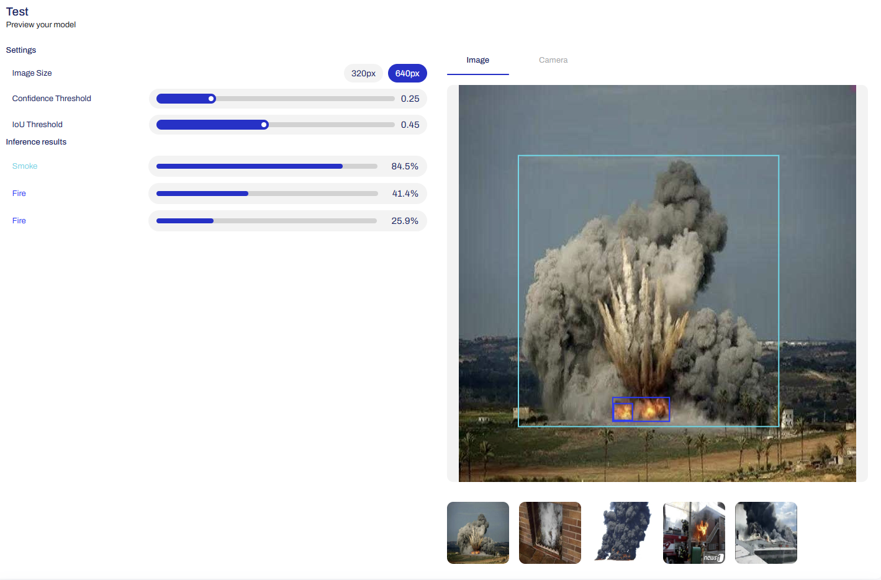Viewport: 881px width, 580px height.
Task: Click the Smoke inference result label
Action: click(x=25, y=166)
